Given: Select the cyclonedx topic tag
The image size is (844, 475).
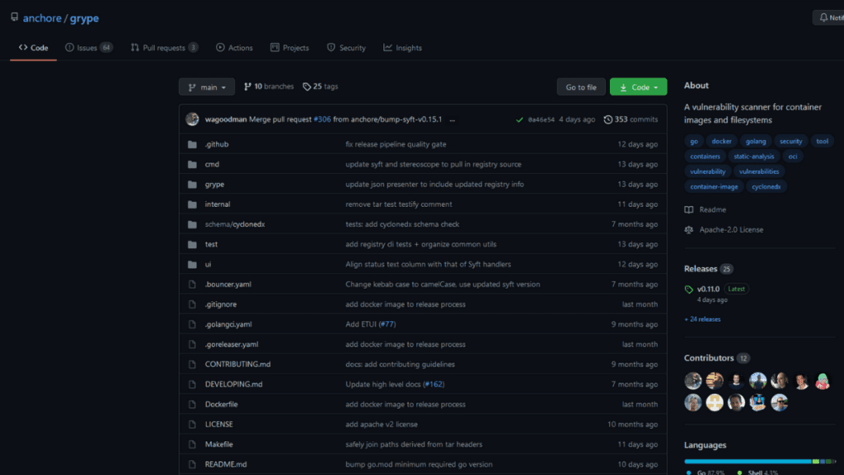Looking at the screenshot, I should [x=766, y=186].
